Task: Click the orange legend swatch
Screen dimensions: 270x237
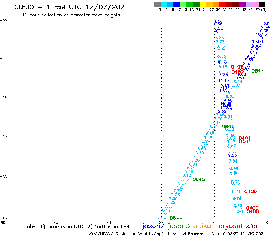Action: click(216, 4)
